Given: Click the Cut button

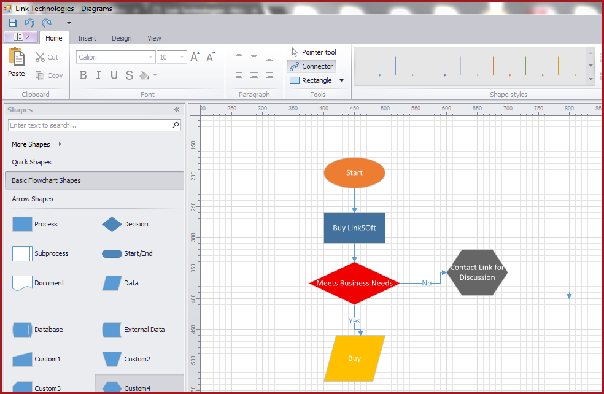Looking at the screenshot, I should click(x=47, y=57).
